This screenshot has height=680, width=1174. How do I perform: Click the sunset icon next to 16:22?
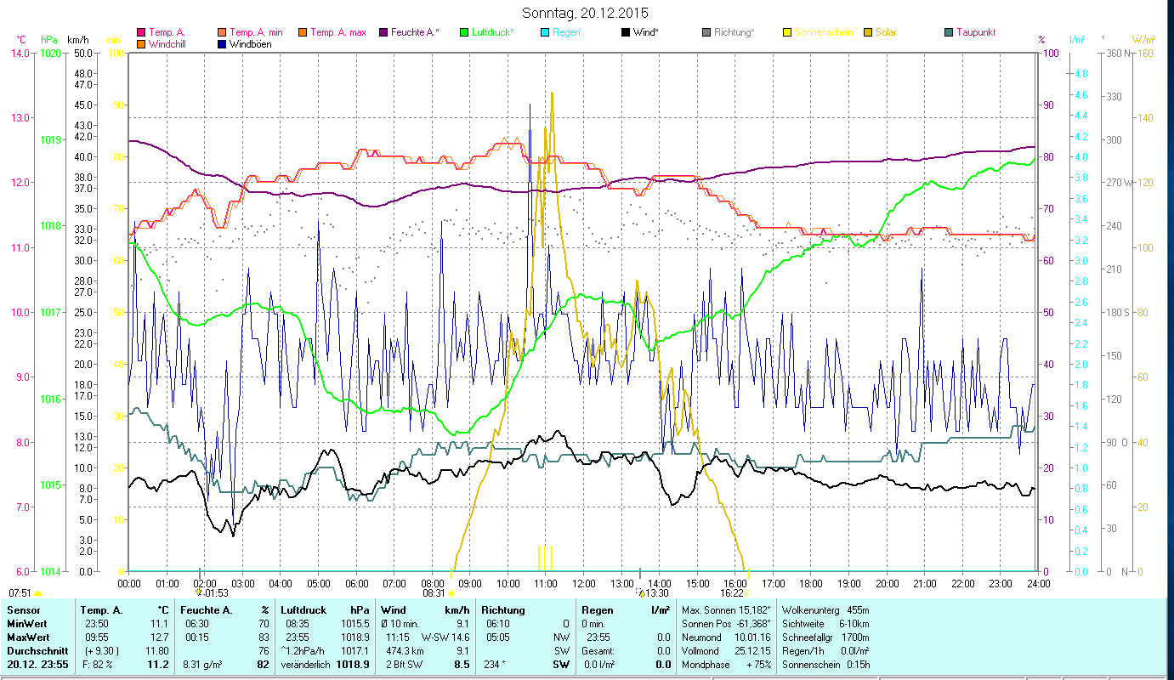(748, 593)
